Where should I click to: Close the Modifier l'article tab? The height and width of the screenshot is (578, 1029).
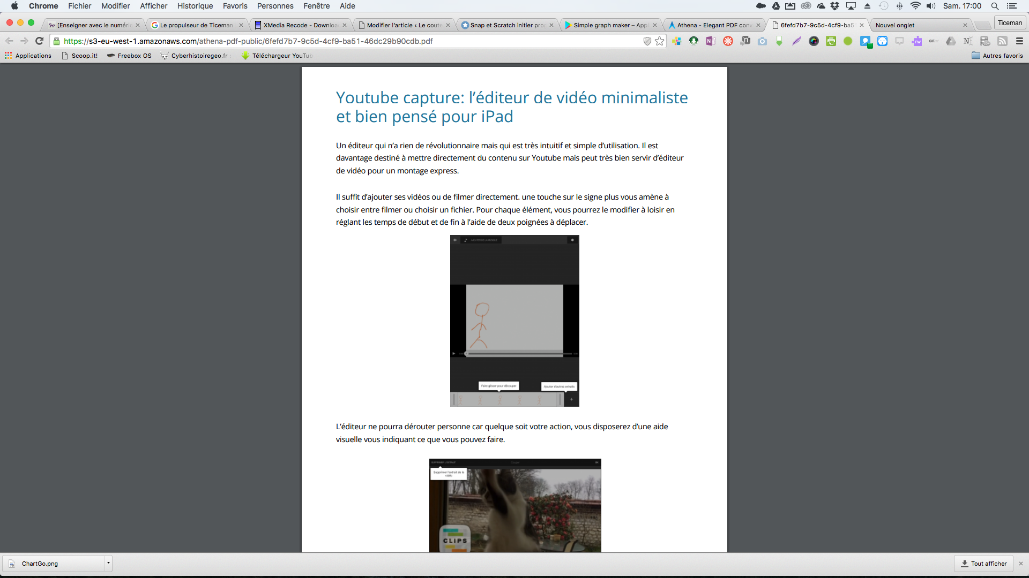click(448, 25)
